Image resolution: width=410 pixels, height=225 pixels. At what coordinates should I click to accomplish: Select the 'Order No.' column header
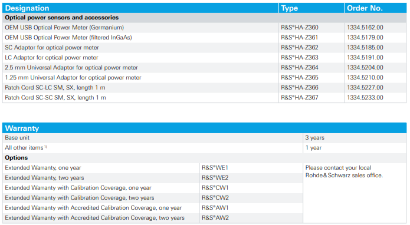tap(365, 8)
